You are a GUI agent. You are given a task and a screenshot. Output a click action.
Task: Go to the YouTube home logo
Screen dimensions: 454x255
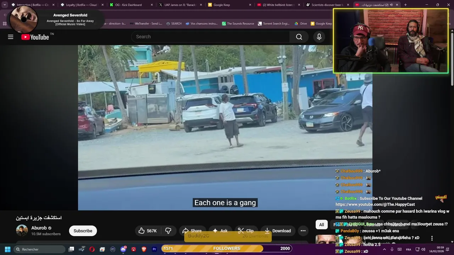pyautogui.click(x=35, y=37)
